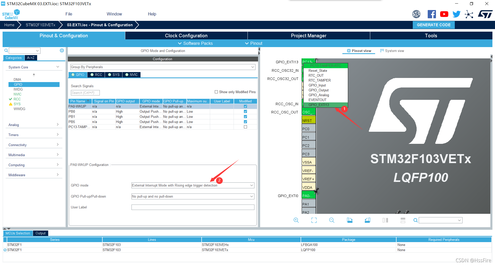Toggle Modified checkbox for PB0 row

pos(245,111)
